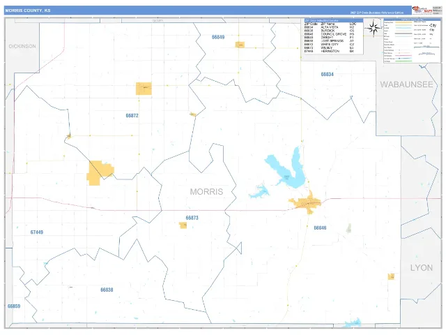Click the green line in map legend
The width and height of the screenshot is (446, 335).
point(403,61)
